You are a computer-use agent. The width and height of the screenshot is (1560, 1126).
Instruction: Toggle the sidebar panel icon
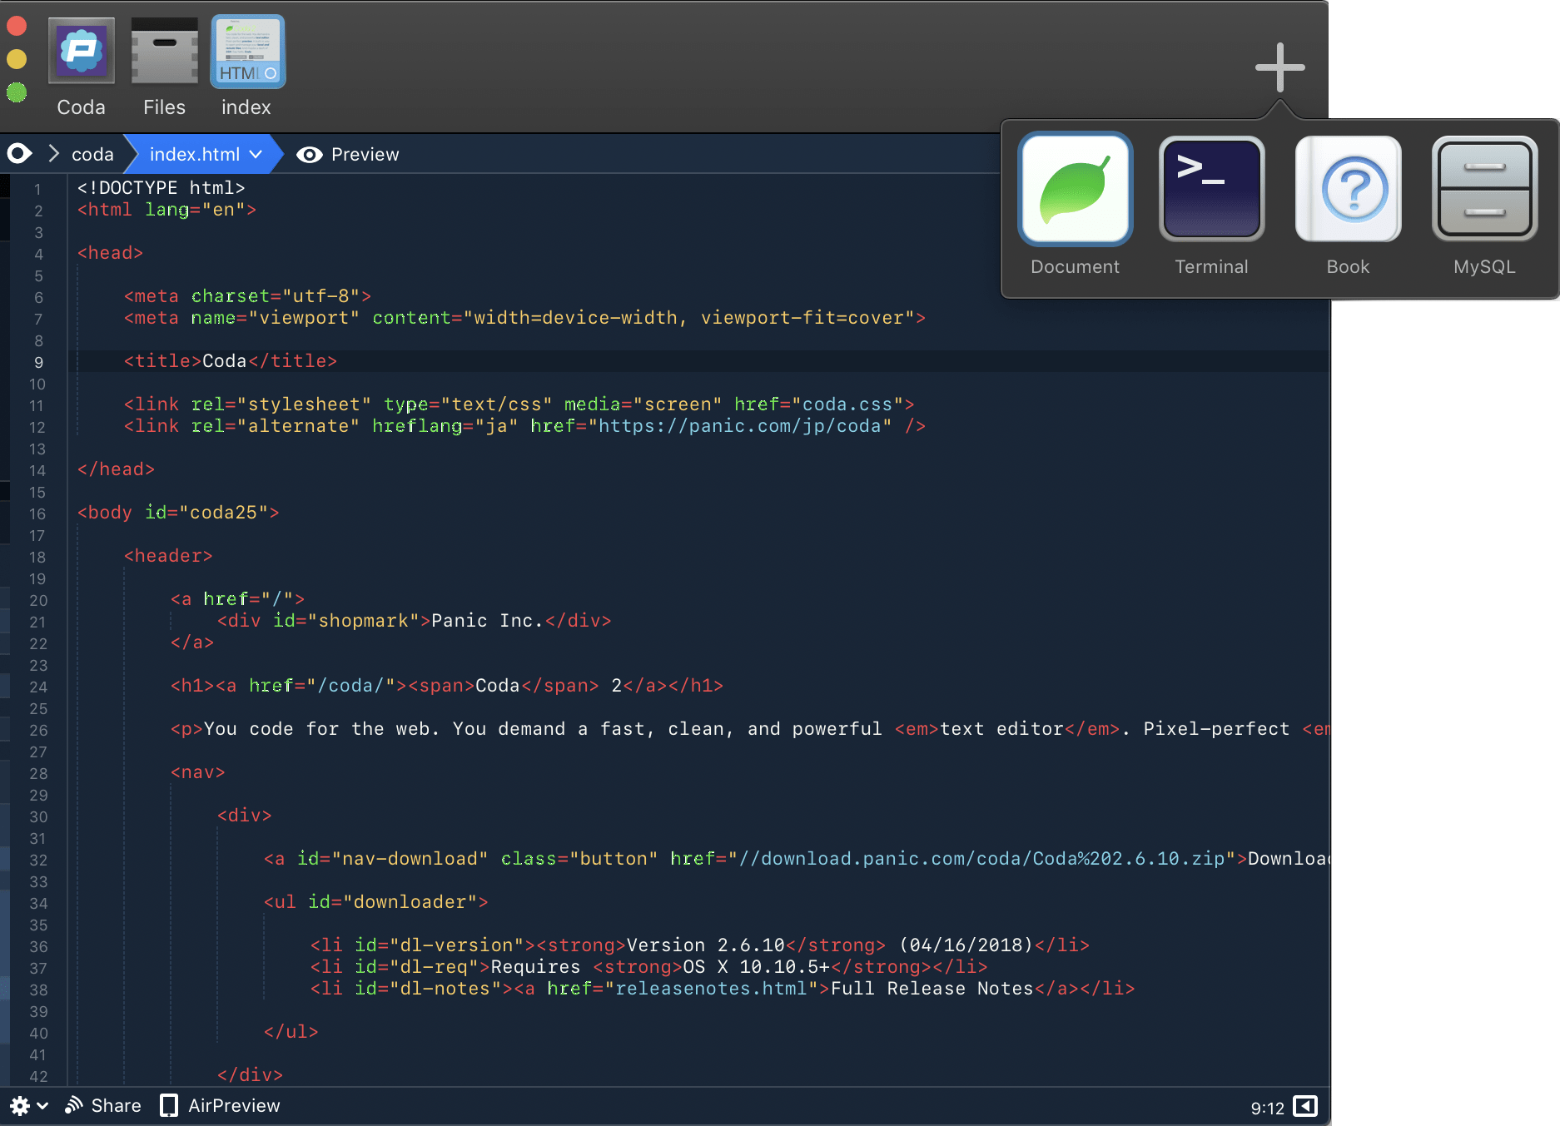point(1305,1106)
